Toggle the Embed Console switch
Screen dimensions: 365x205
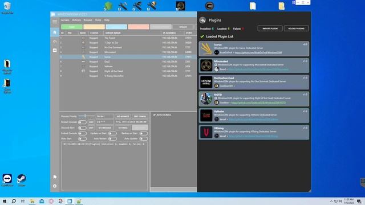pyautogui.click(x=82, y=133)
